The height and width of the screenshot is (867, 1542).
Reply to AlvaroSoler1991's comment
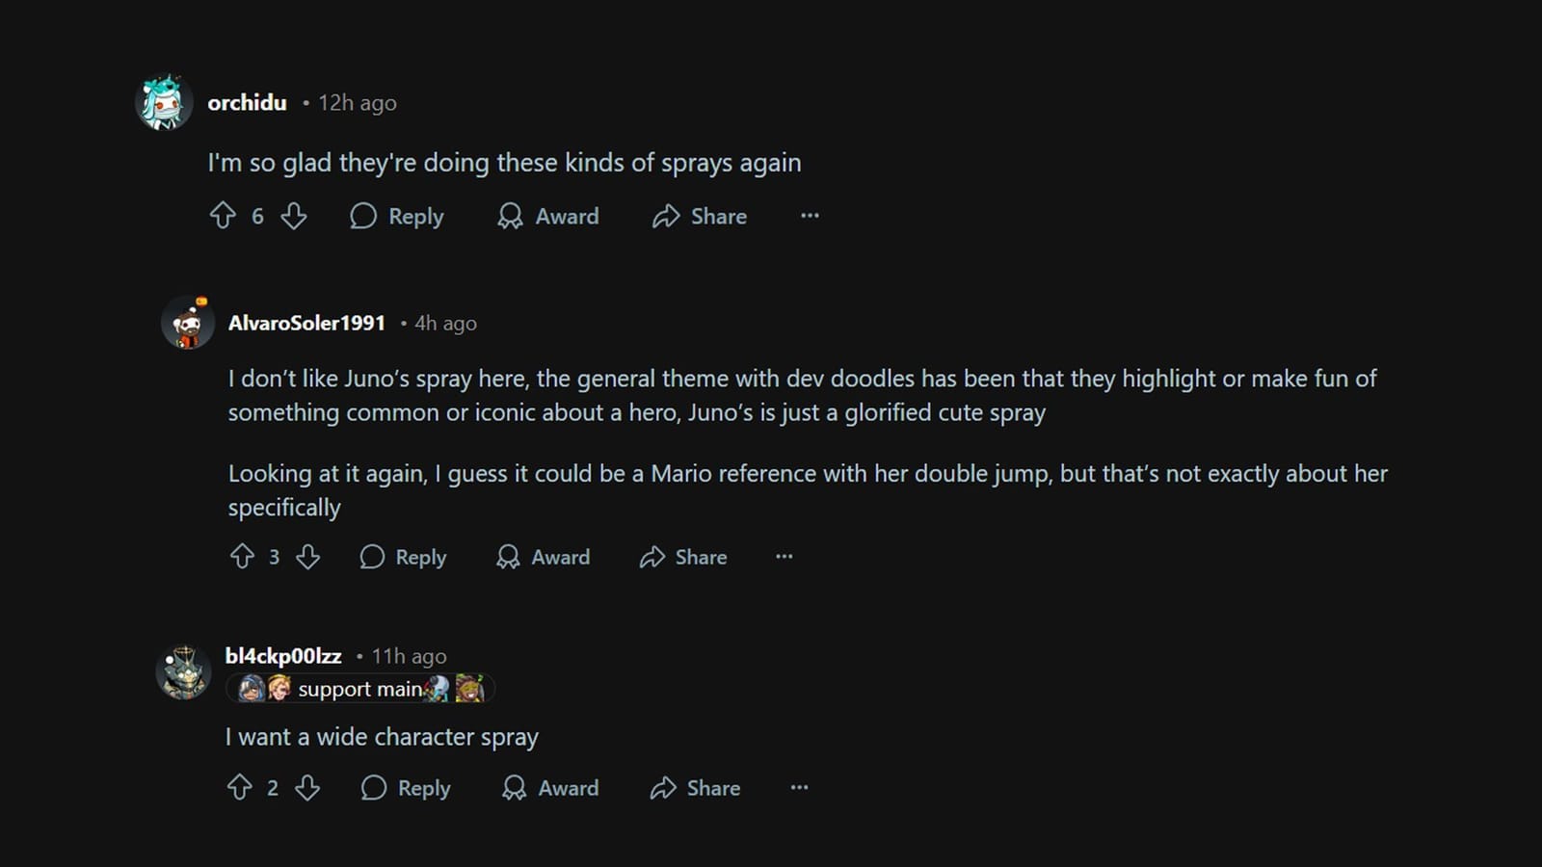404,557
